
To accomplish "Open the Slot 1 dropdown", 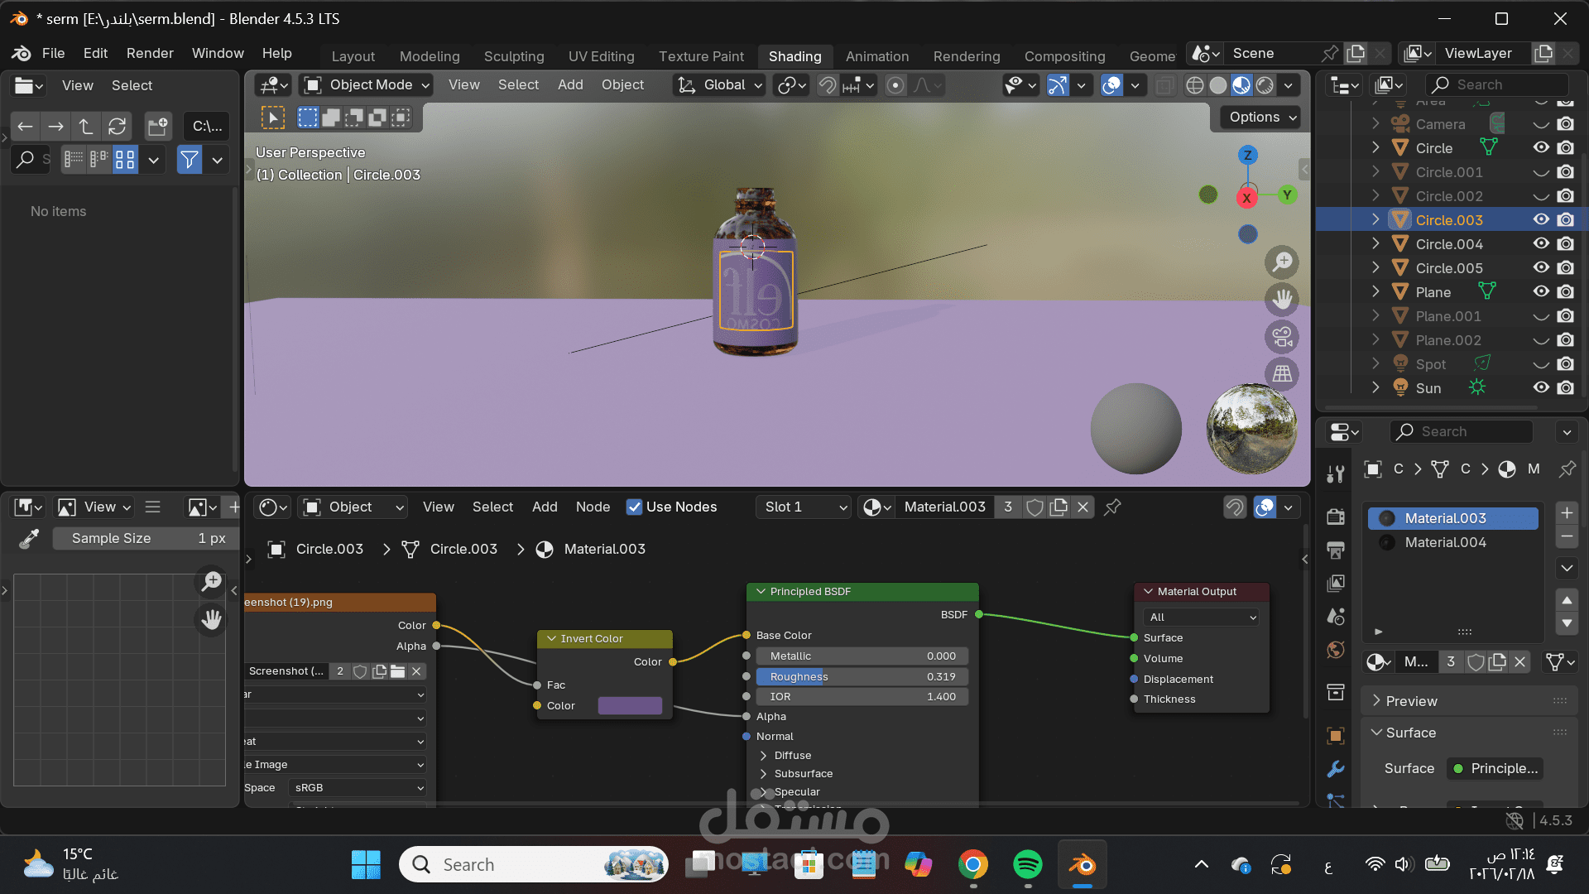I will [804, 507].
